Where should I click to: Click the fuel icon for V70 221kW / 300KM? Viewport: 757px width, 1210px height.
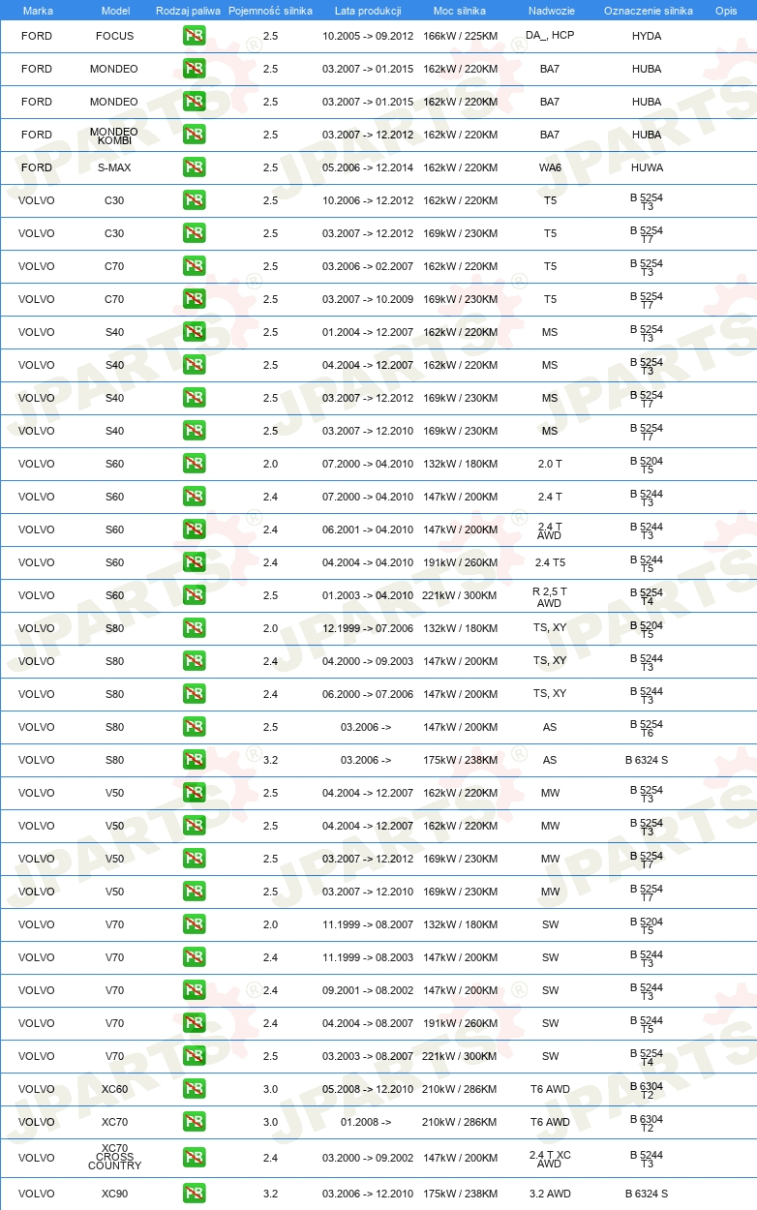(x=194, y=1056)
